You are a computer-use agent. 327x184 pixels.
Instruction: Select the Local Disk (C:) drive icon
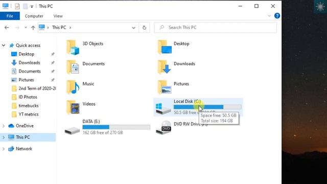(163, 109)
